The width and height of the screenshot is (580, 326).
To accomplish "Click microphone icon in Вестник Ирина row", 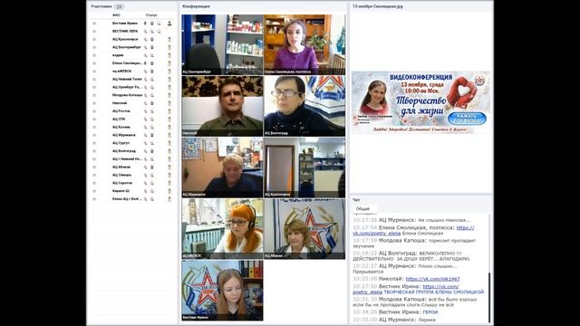I will [x=145, y=24].
